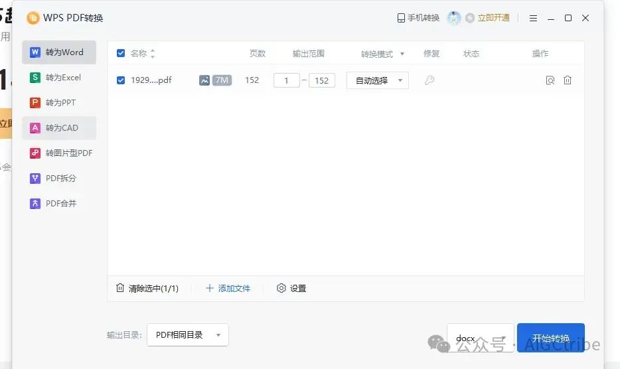Open 设置 with the gear icon
Viewport: 620px width, 369px height.
(291, 288)
